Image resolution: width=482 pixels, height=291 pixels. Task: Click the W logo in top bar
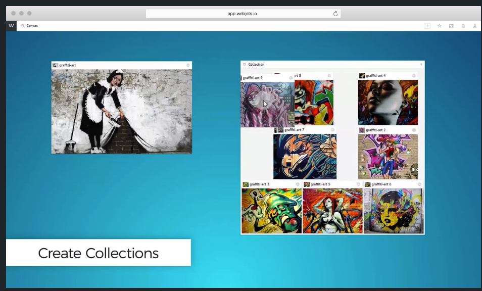12,26
